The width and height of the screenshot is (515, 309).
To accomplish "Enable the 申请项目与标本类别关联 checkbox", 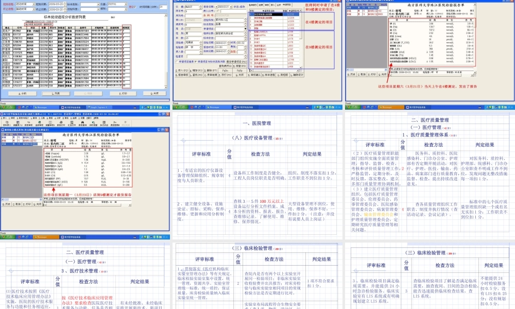I will click(196, 61).
